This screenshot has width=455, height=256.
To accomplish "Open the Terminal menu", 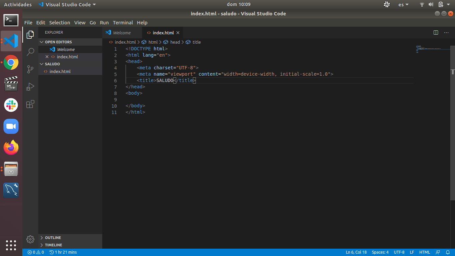I will tap(123, 23).
